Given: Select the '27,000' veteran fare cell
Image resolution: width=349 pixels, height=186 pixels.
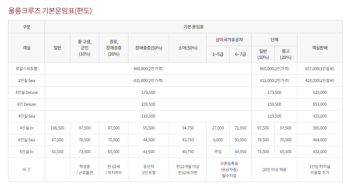Looking at the screenshot, I should (x=218, y=128).
